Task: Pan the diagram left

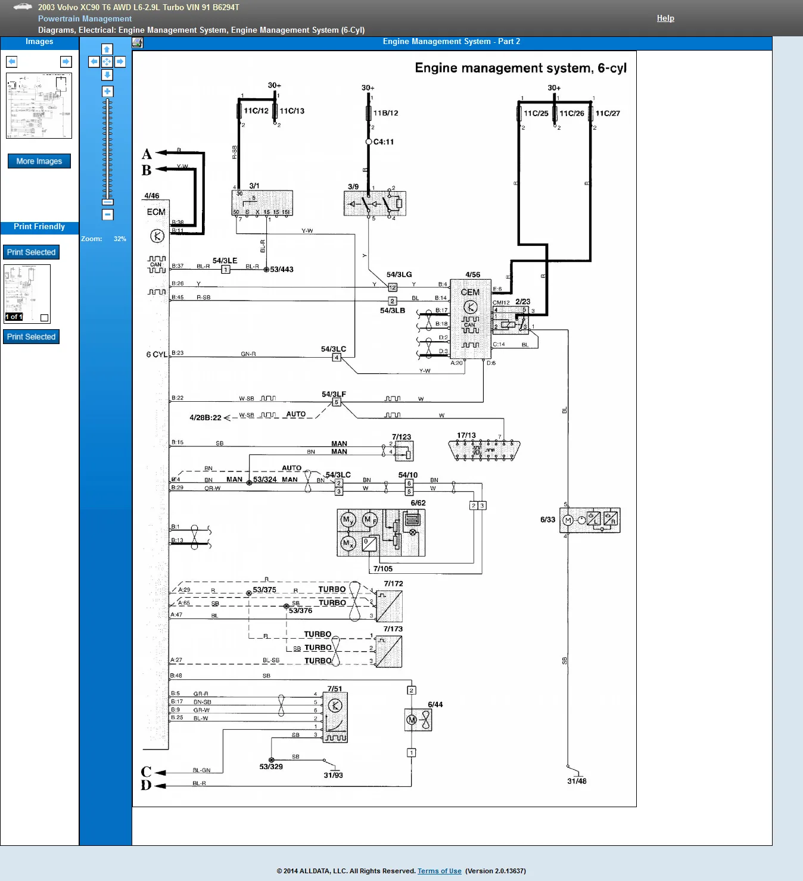Action: pyautogui.click(x=94, y=61)
